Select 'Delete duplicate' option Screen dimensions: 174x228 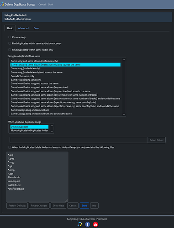click(x=29, y=127)
